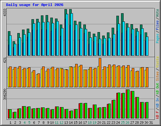Click day 1 on the date axis
The height and width of the screenshot is (126, 161).
click(10, 123)
